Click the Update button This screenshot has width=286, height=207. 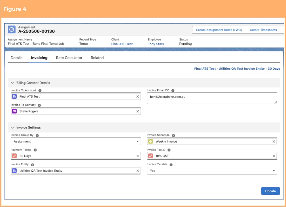click(270, 191)
